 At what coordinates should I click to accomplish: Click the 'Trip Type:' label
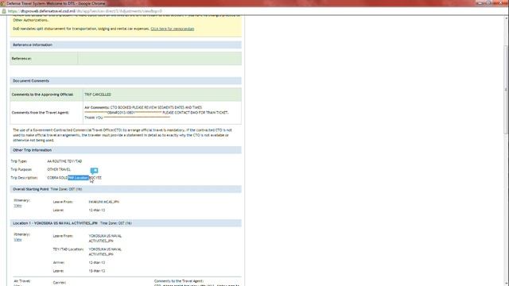click(x=19, y=161)
